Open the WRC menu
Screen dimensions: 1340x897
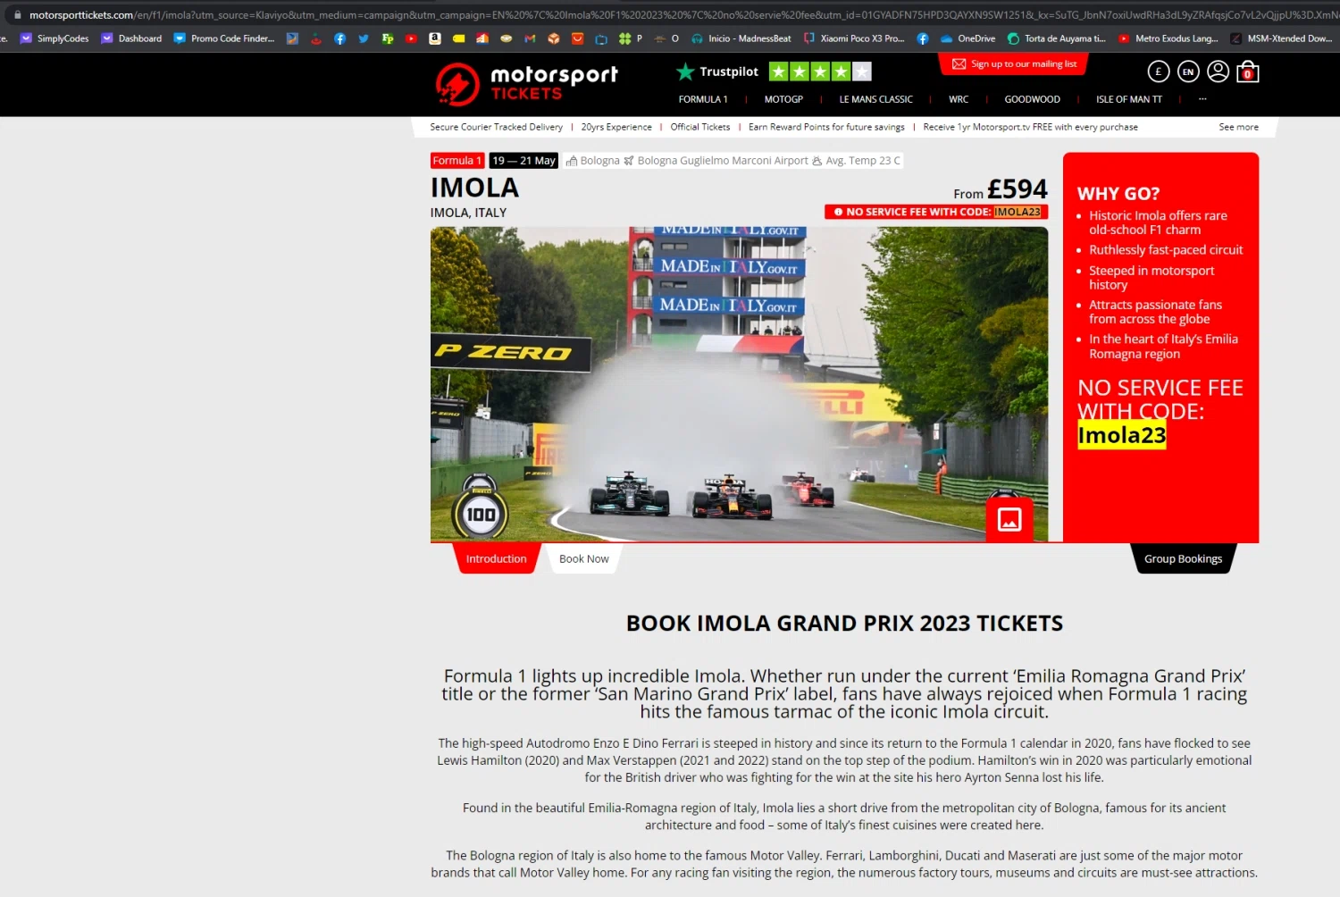pos(959,99)
